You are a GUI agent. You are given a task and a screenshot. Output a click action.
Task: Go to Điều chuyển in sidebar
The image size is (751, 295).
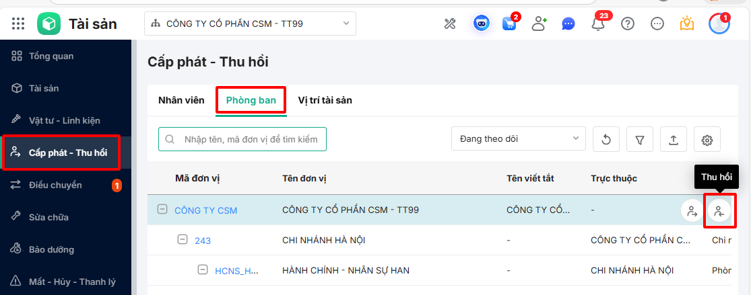click(x=55, y=185)
